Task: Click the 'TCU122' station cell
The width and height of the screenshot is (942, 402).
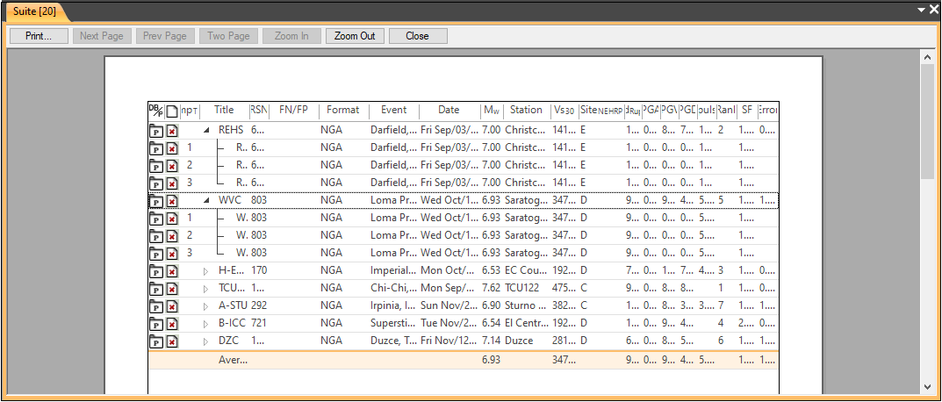Action: tap(522, 288)
